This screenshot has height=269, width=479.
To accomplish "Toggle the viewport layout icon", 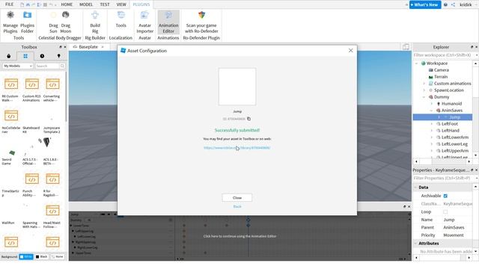I will tap(406, 46).
